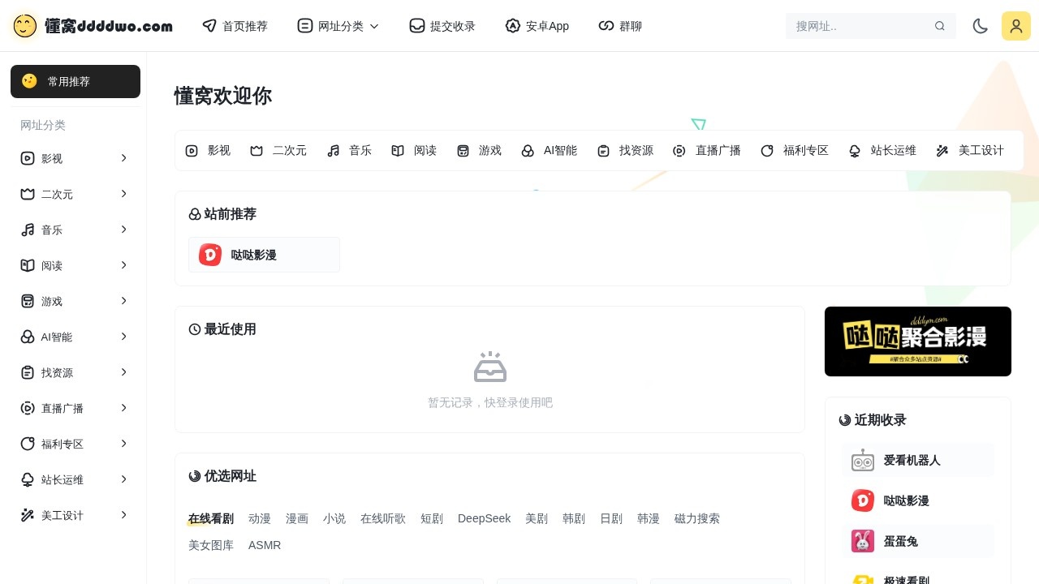Open 蛋蛋兔 in 近期收录
The height and width of the screenshot is (584, 1039).
pyautogui.click(x=918, y=541)
